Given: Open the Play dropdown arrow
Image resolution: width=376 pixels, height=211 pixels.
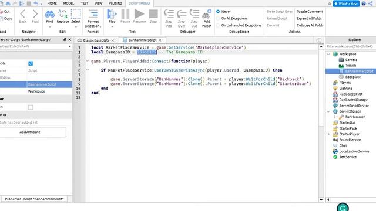Looking at the screenshot, I should click(112, 27).
